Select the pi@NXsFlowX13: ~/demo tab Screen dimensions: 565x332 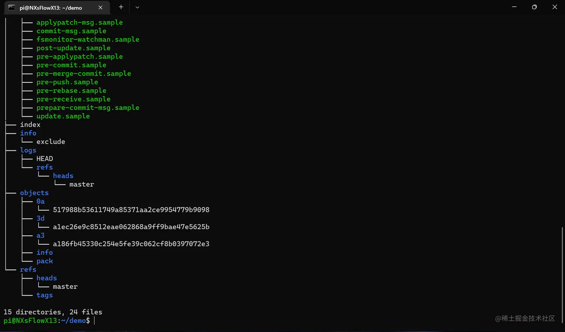[57, 7]
